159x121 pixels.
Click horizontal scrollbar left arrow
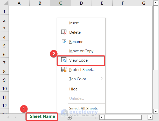(x=102, y=117)
